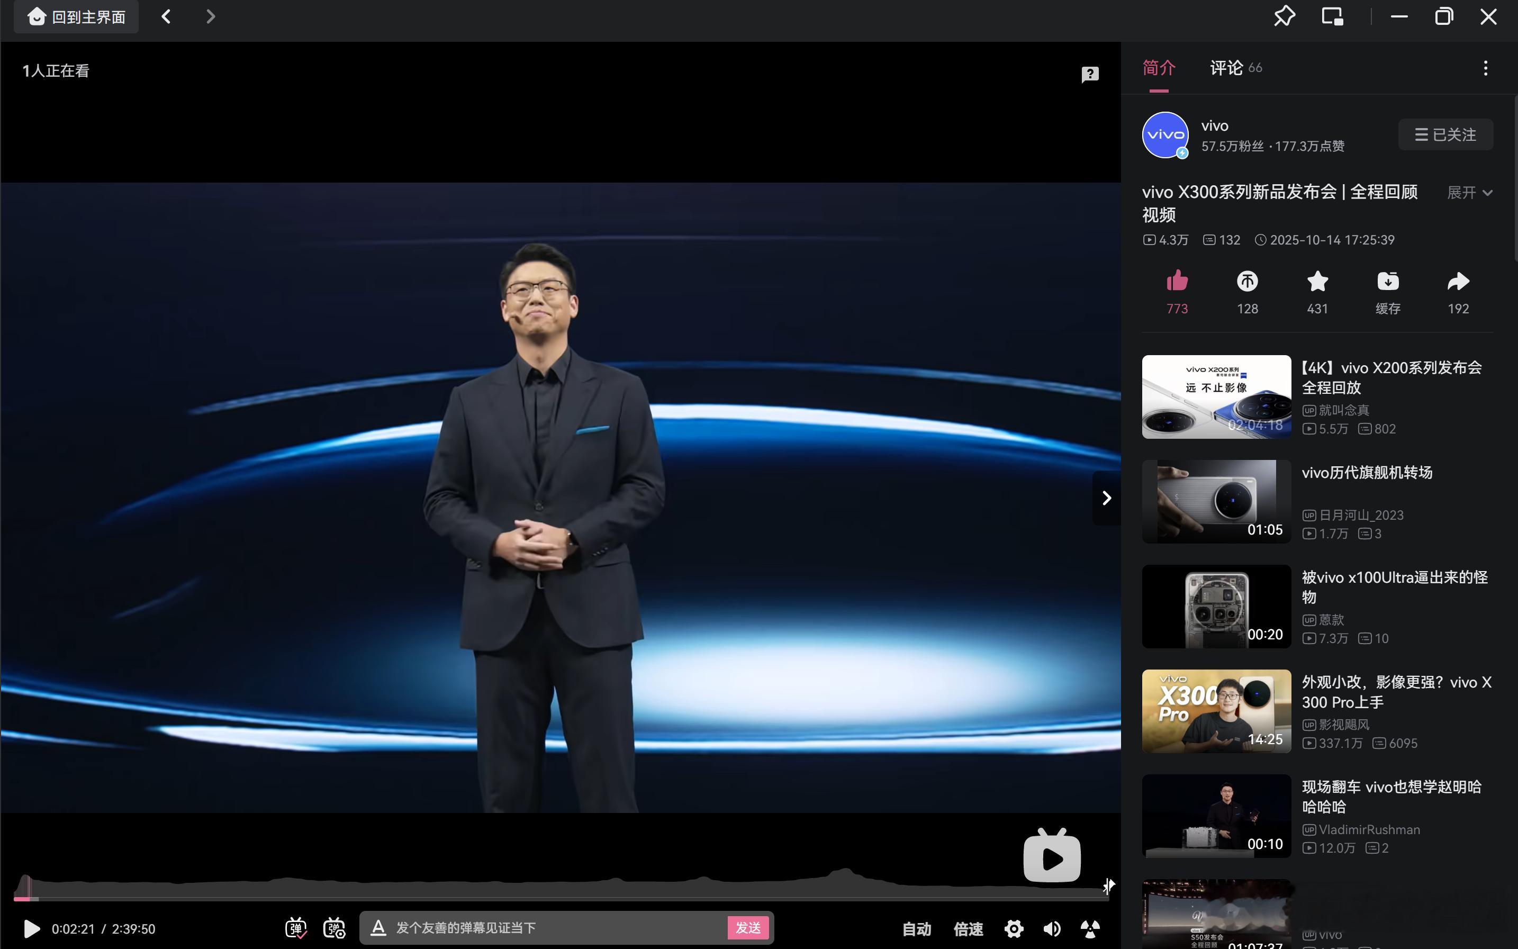
Task: Click the volume speaker icon
Action: tap(1052, 928)
